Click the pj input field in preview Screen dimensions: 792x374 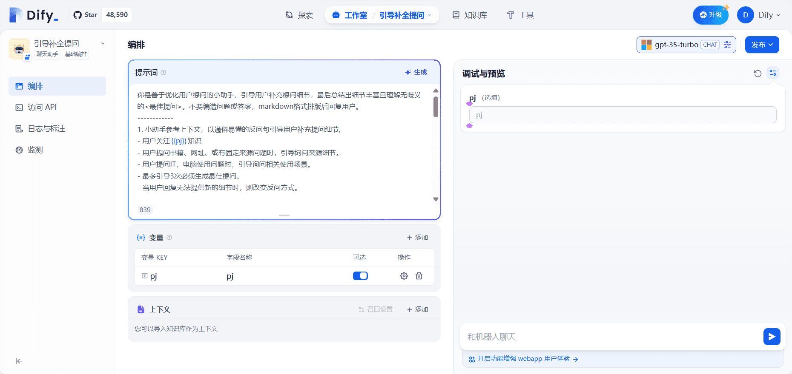coord(623,115)
